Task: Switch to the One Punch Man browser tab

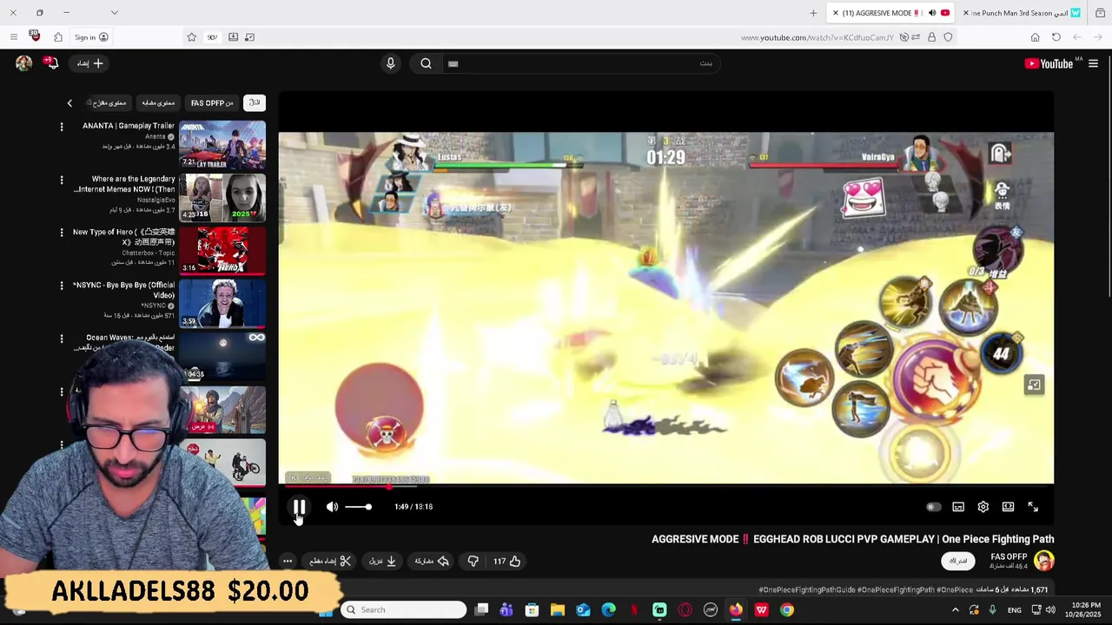Action: coord(1019,13)
